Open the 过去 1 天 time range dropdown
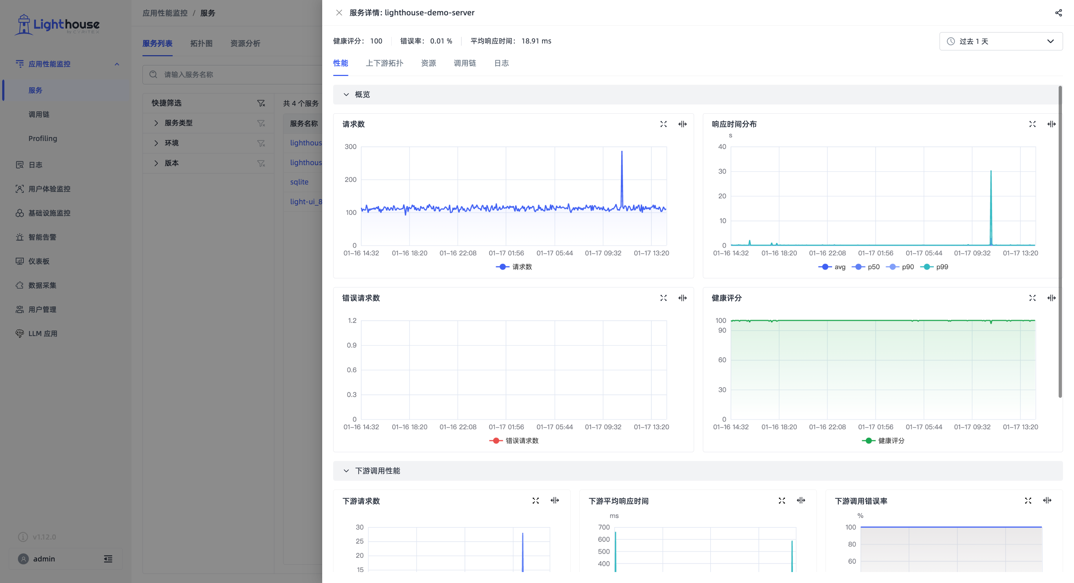 tap(1001, 41)
